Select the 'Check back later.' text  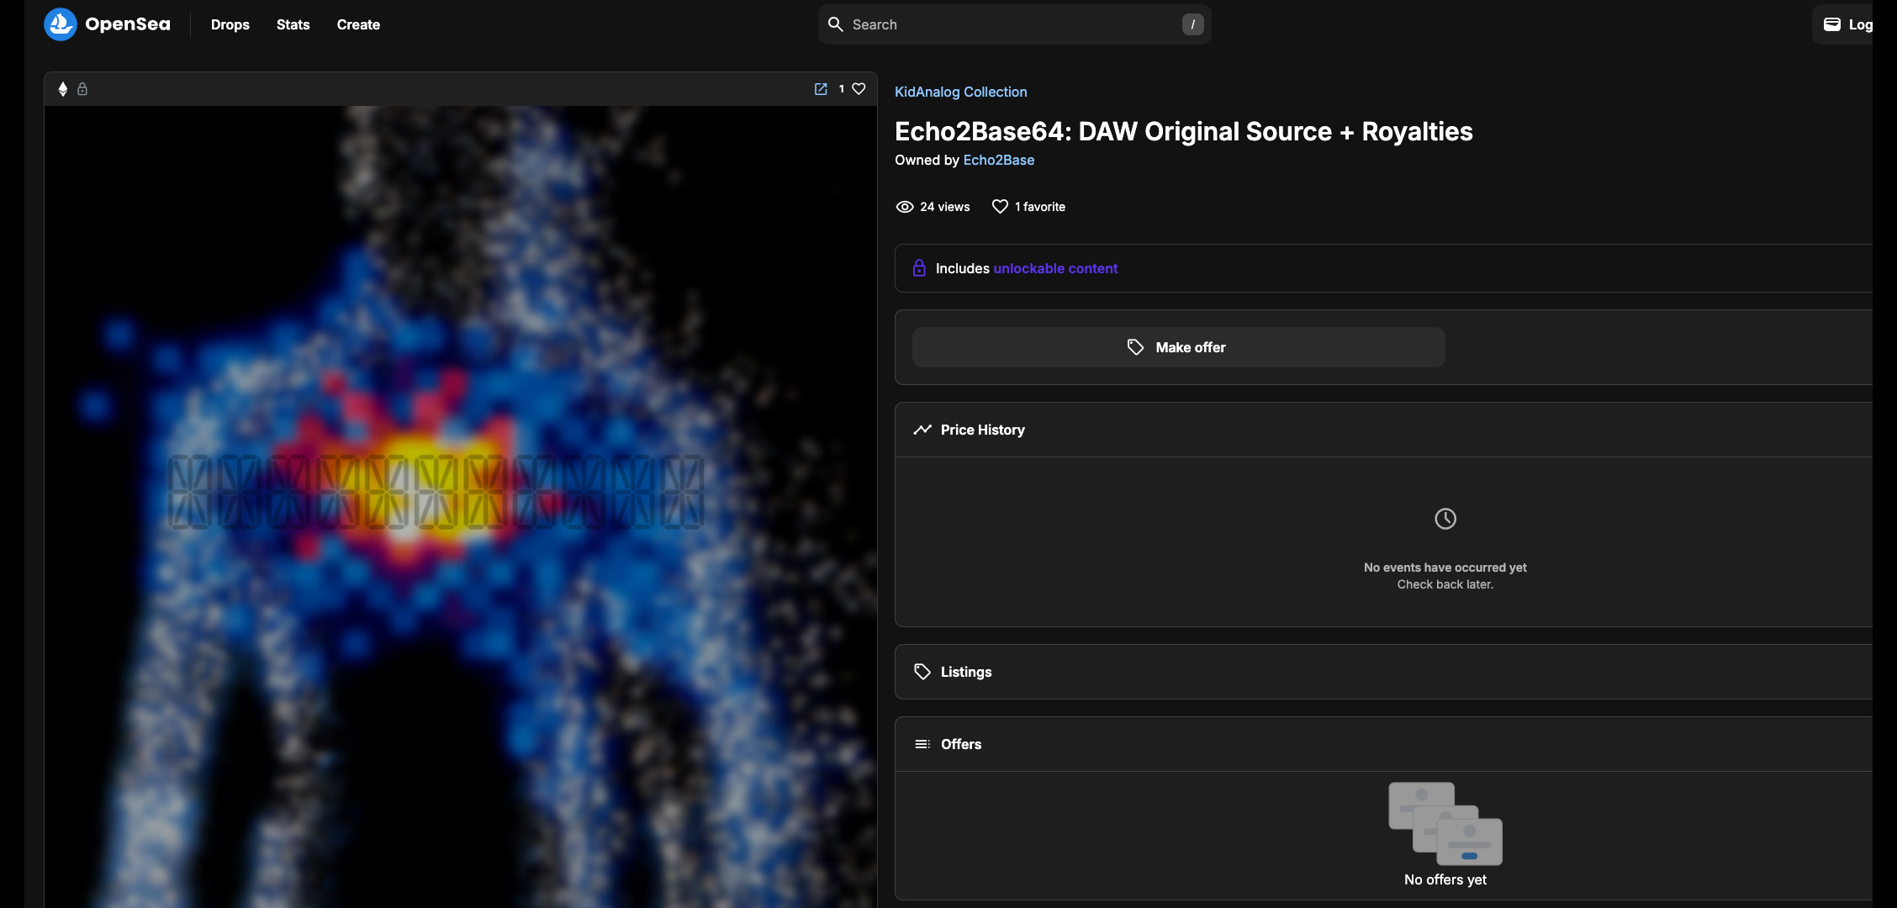(x=1445, y=584)
